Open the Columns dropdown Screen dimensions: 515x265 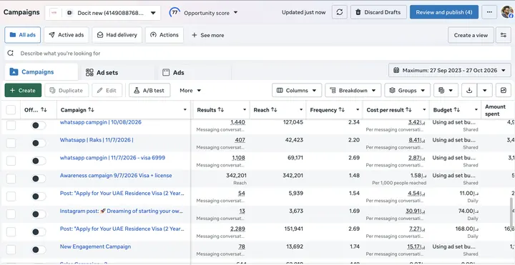pos(297,90)
